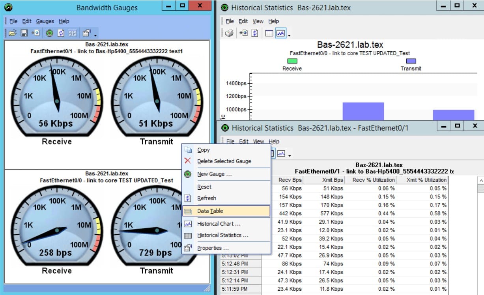Open Help menu in FastEthernet0/1 statistics window
The height and width of the screenshot is (295, 484).
[274, 141]
